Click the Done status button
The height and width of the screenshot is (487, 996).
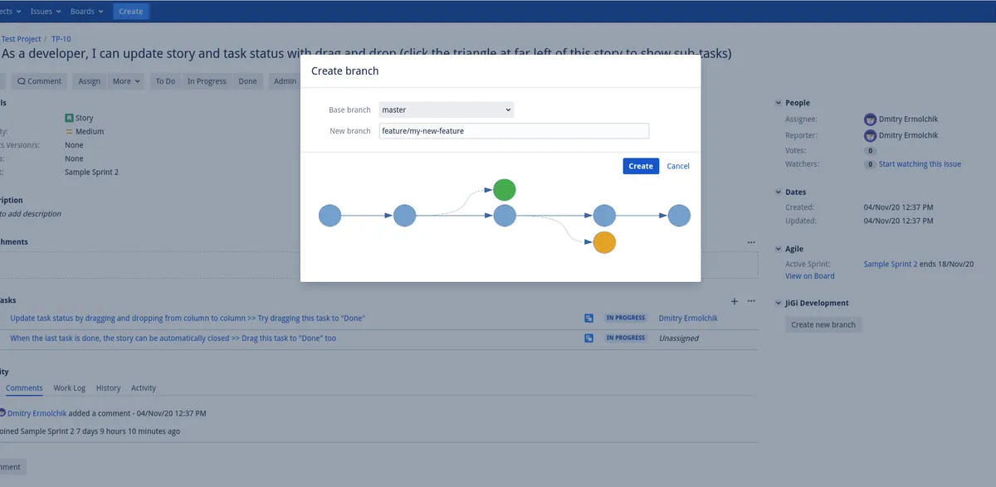click(x=247, y=81)
